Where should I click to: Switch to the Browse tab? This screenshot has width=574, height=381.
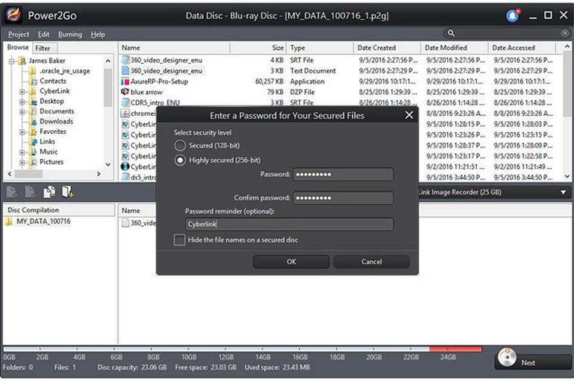point(18,48)
